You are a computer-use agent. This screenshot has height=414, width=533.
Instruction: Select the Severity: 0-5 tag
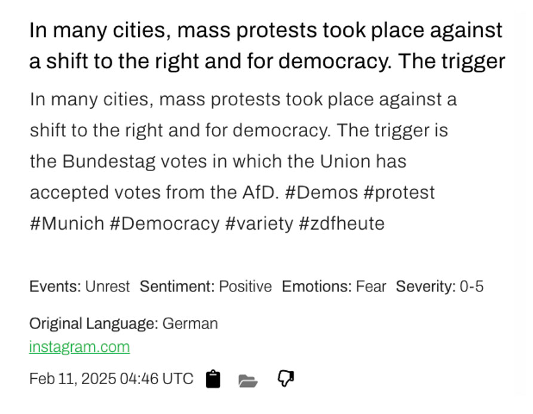[440, 287]
